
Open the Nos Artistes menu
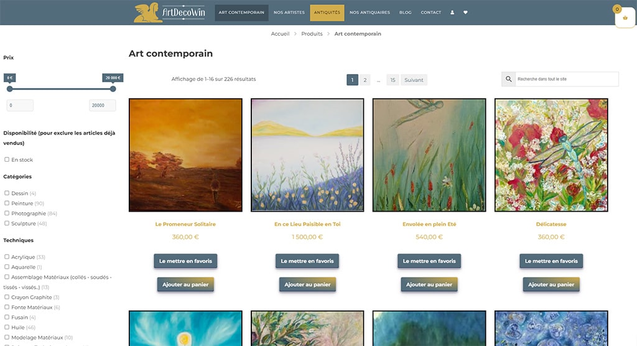pos(289,12)
